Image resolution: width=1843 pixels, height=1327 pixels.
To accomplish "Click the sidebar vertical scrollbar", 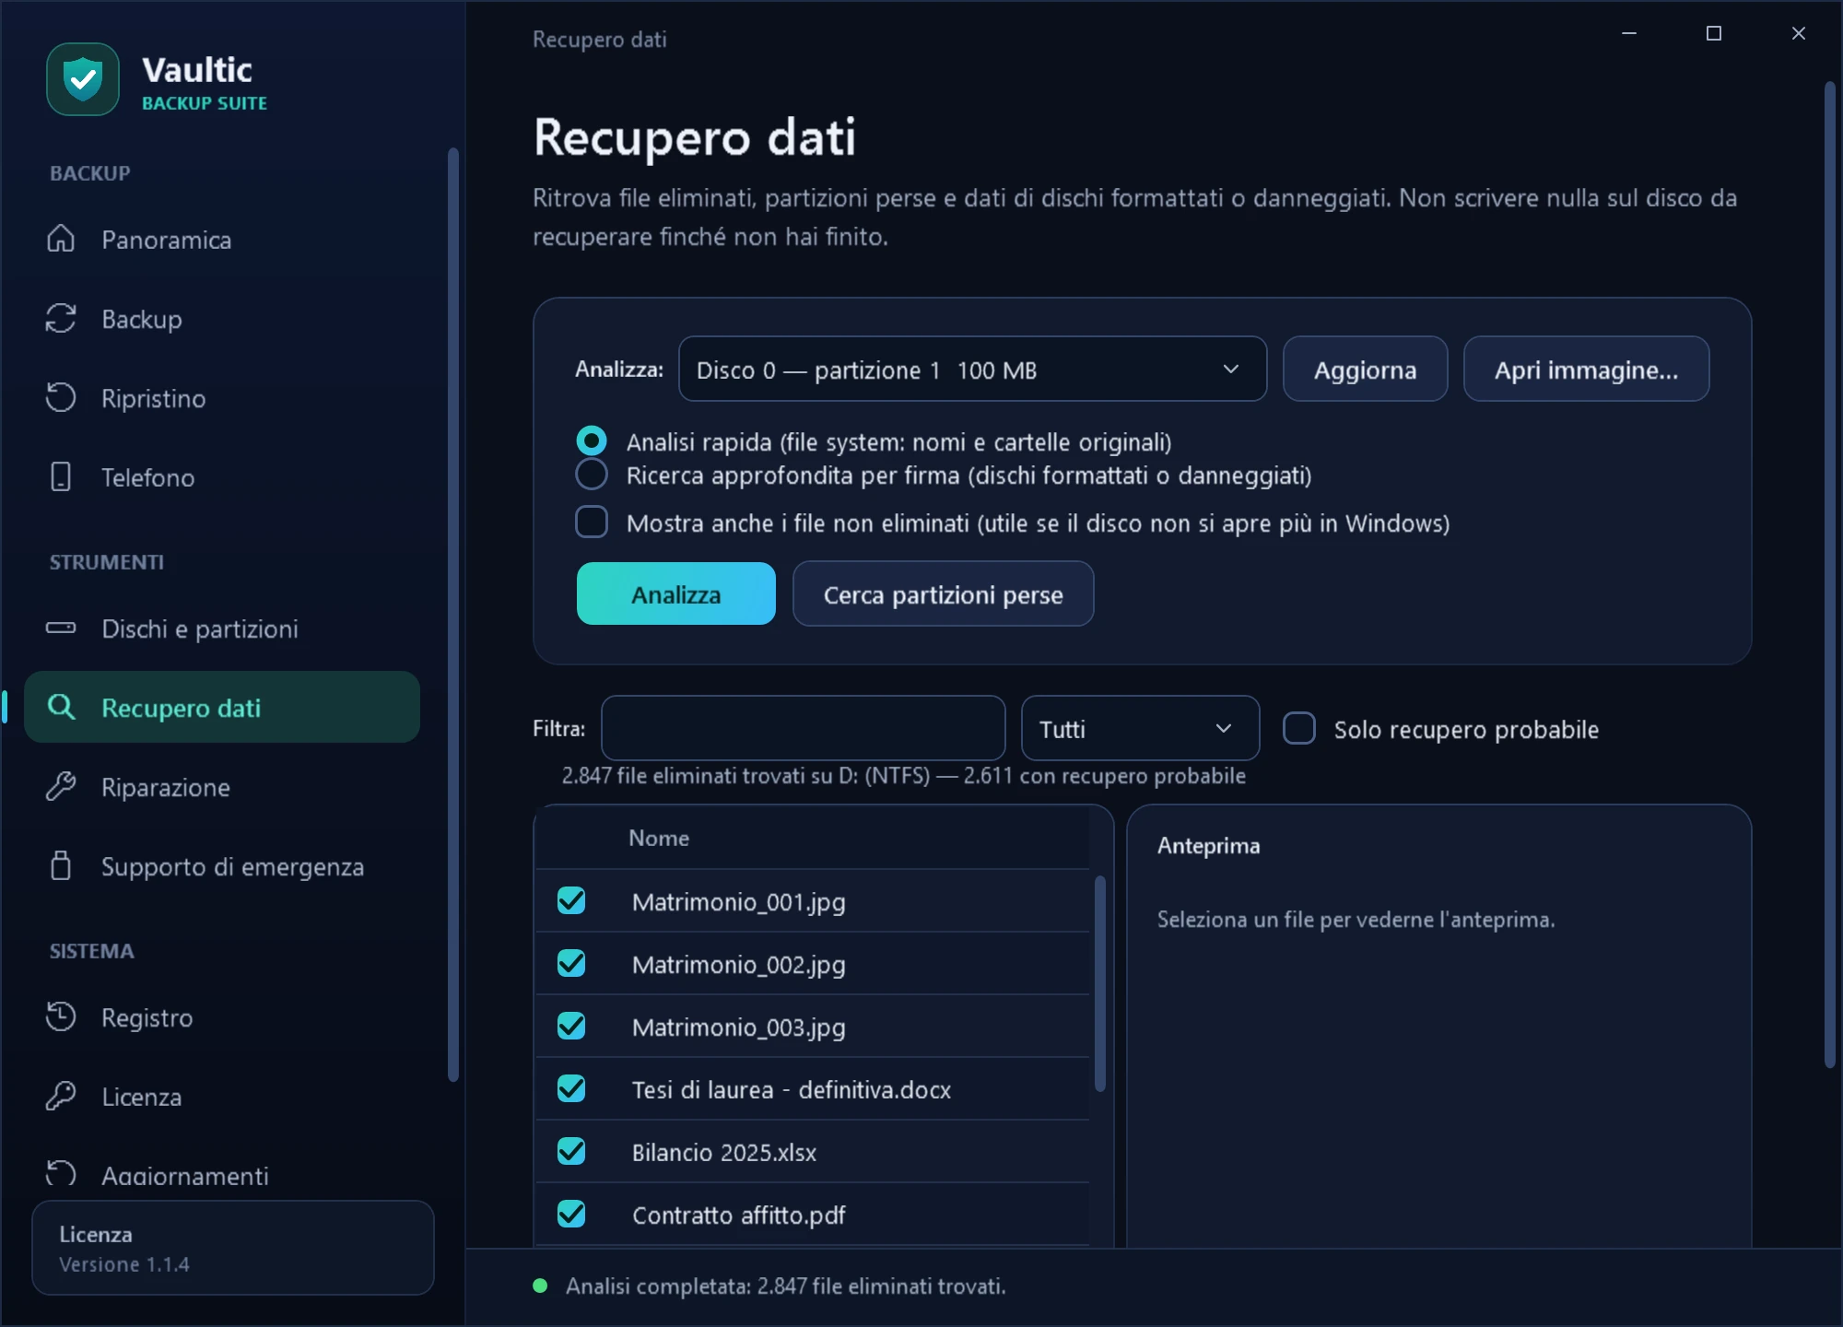I will point(452,614).
